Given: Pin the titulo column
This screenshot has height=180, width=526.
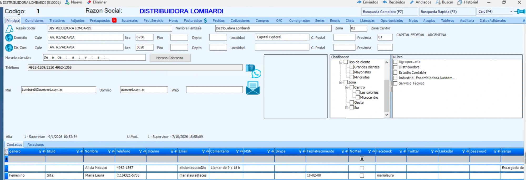Looking at the screenshot, I should coord(82,151).
